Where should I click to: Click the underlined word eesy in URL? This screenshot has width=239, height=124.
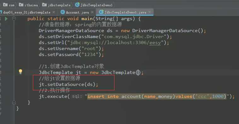coord(155,43)
